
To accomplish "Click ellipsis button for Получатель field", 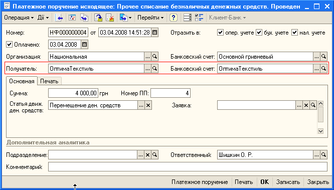I will pos(148,69).
